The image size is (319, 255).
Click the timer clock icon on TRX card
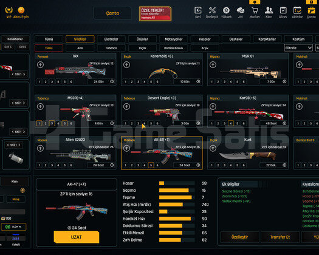pyautogui.click(x=112, y=81)
